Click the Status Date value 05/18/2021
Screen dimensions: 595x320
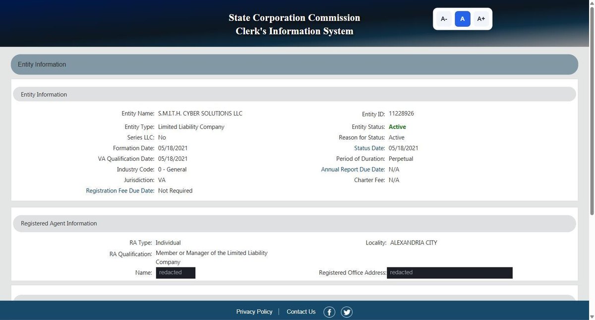tap(404, 148)
